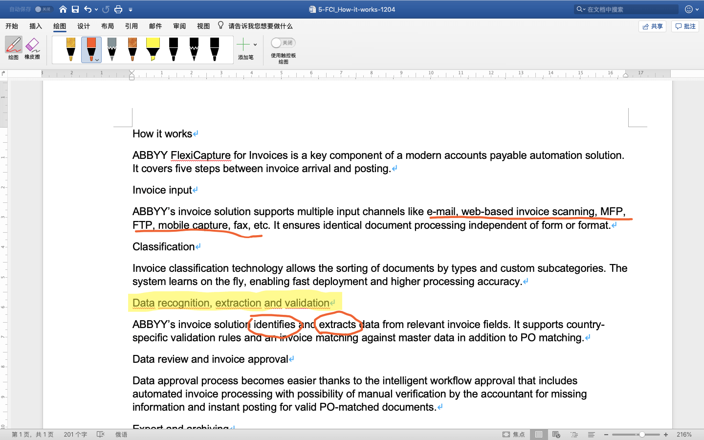Switch to the 审阅 (Review) tab
This screenshot has width=704, height=440.
click(x=179, y=26)
